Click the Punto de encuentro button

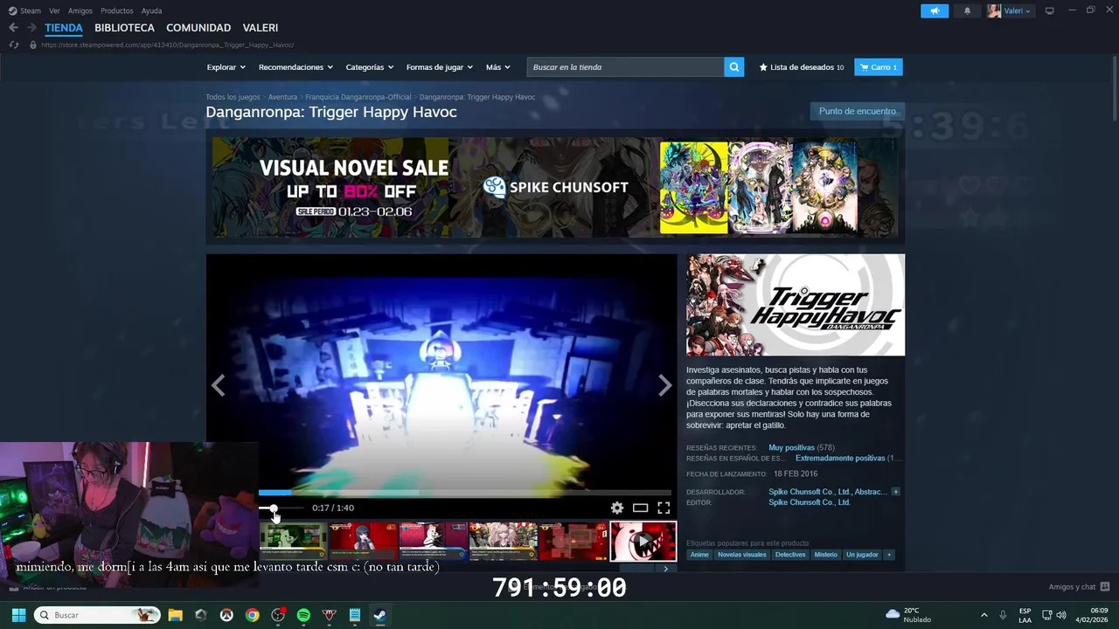pos(858,111)
